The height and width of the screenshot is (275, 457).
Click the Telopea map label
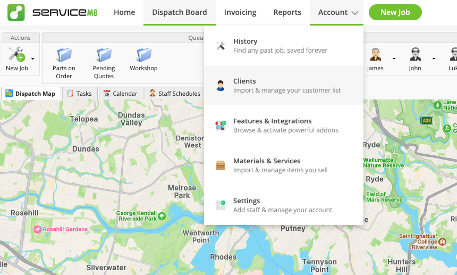click(x=84, y=119)
